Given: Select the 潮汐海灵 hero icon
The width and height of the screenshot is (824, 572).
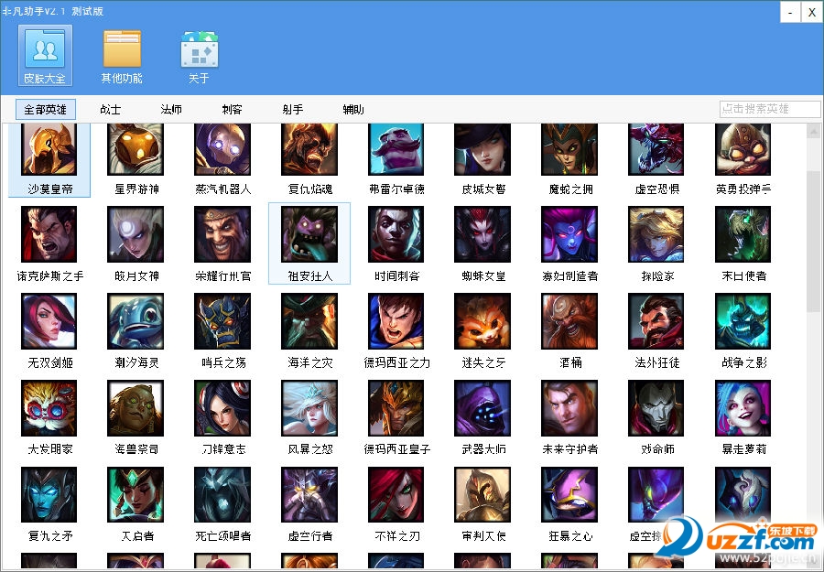Looking at the screenshot, I should click(136, 321).
